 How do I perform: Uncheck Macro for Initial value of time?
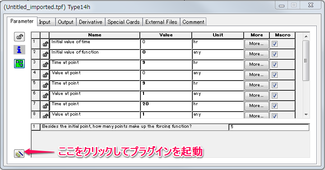click(274, 44)
